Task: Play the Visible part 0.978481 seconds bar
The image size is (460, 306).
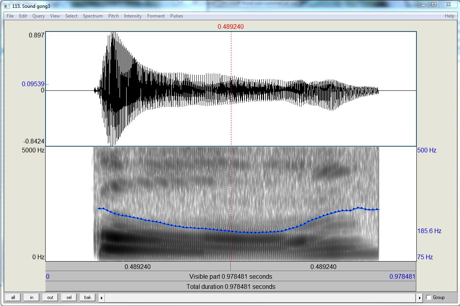Action: coord(231,276)
